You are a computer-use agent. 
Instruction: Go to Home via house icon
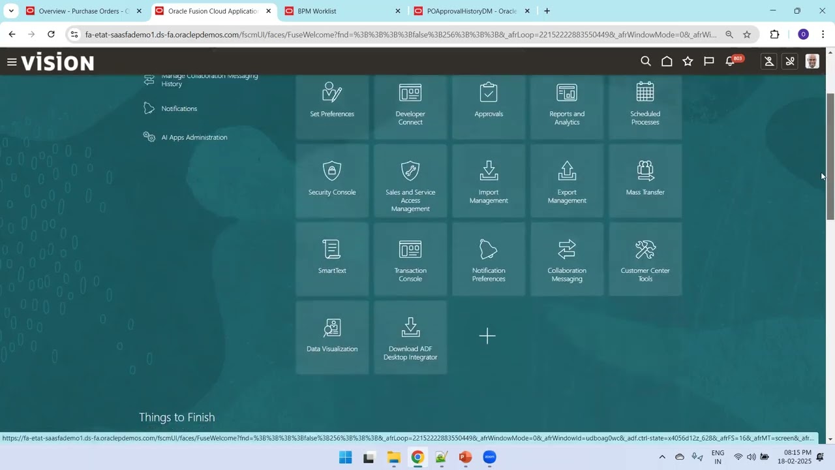[667, 61]
